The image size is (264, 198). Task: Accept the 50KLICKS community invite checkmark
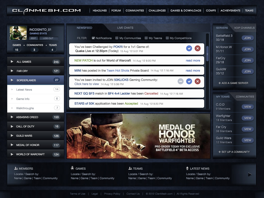(x=189, y=81)
